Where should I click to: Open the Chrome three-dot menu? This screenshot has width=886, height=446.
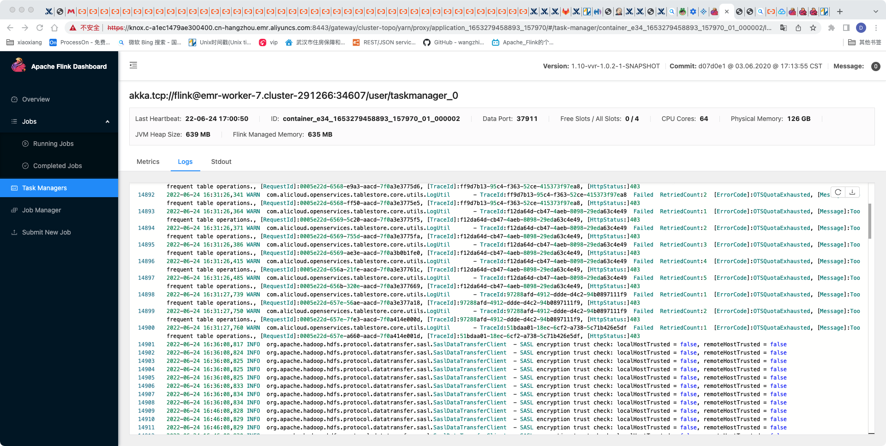click(876, 28)
